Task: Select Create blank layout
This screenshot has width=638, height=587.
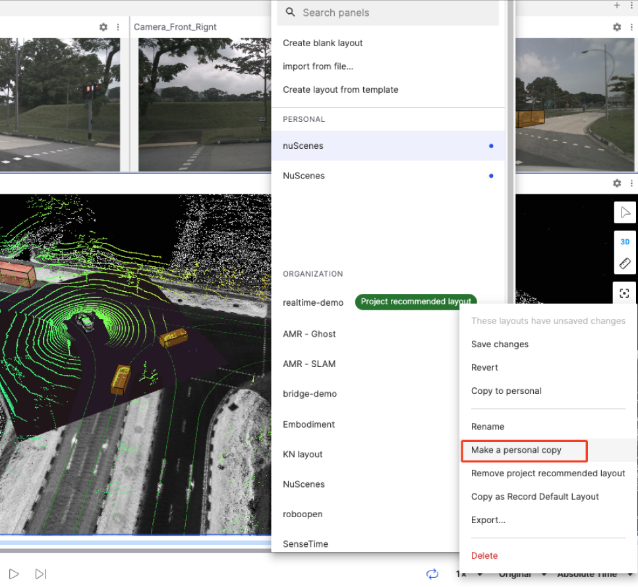Action: point(323,43)
